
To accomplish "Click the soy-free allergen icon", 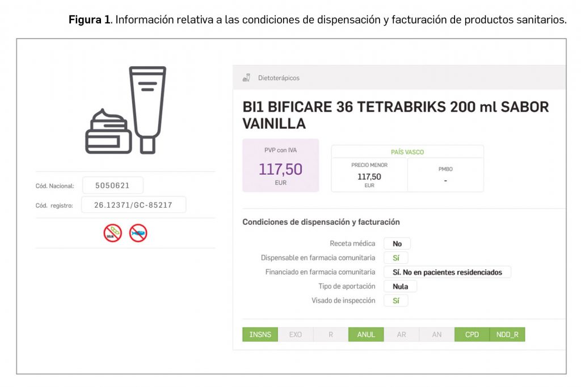I will (113, 233).
